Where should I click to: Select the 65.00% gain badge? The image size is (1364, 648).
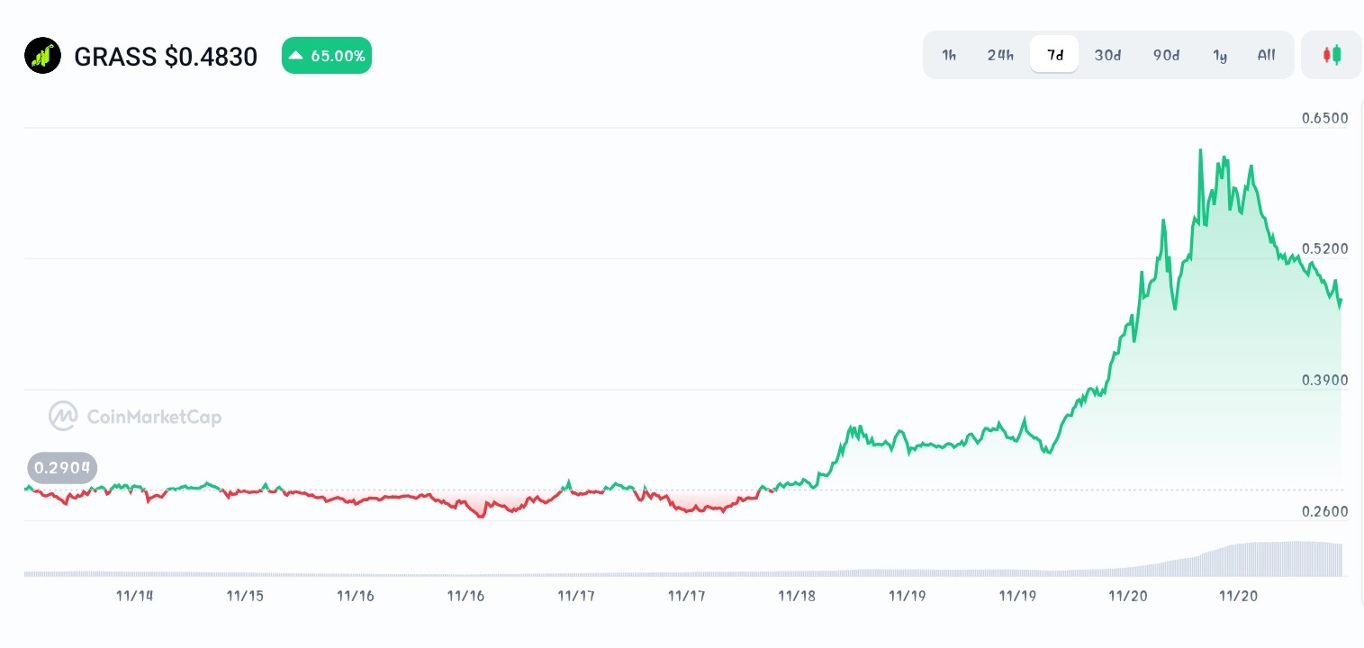pyautogui.click(x=327, y=55)
